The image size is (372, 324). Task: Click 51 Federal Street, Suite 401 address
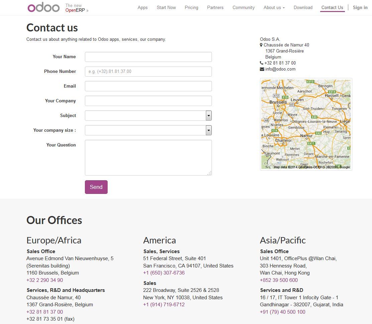coord(174,258)
